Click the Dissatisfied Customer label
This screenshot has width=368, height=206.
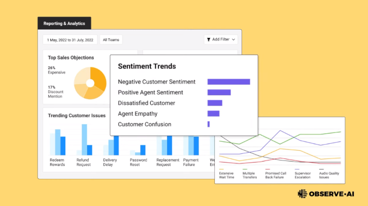(x=147, y=103)
